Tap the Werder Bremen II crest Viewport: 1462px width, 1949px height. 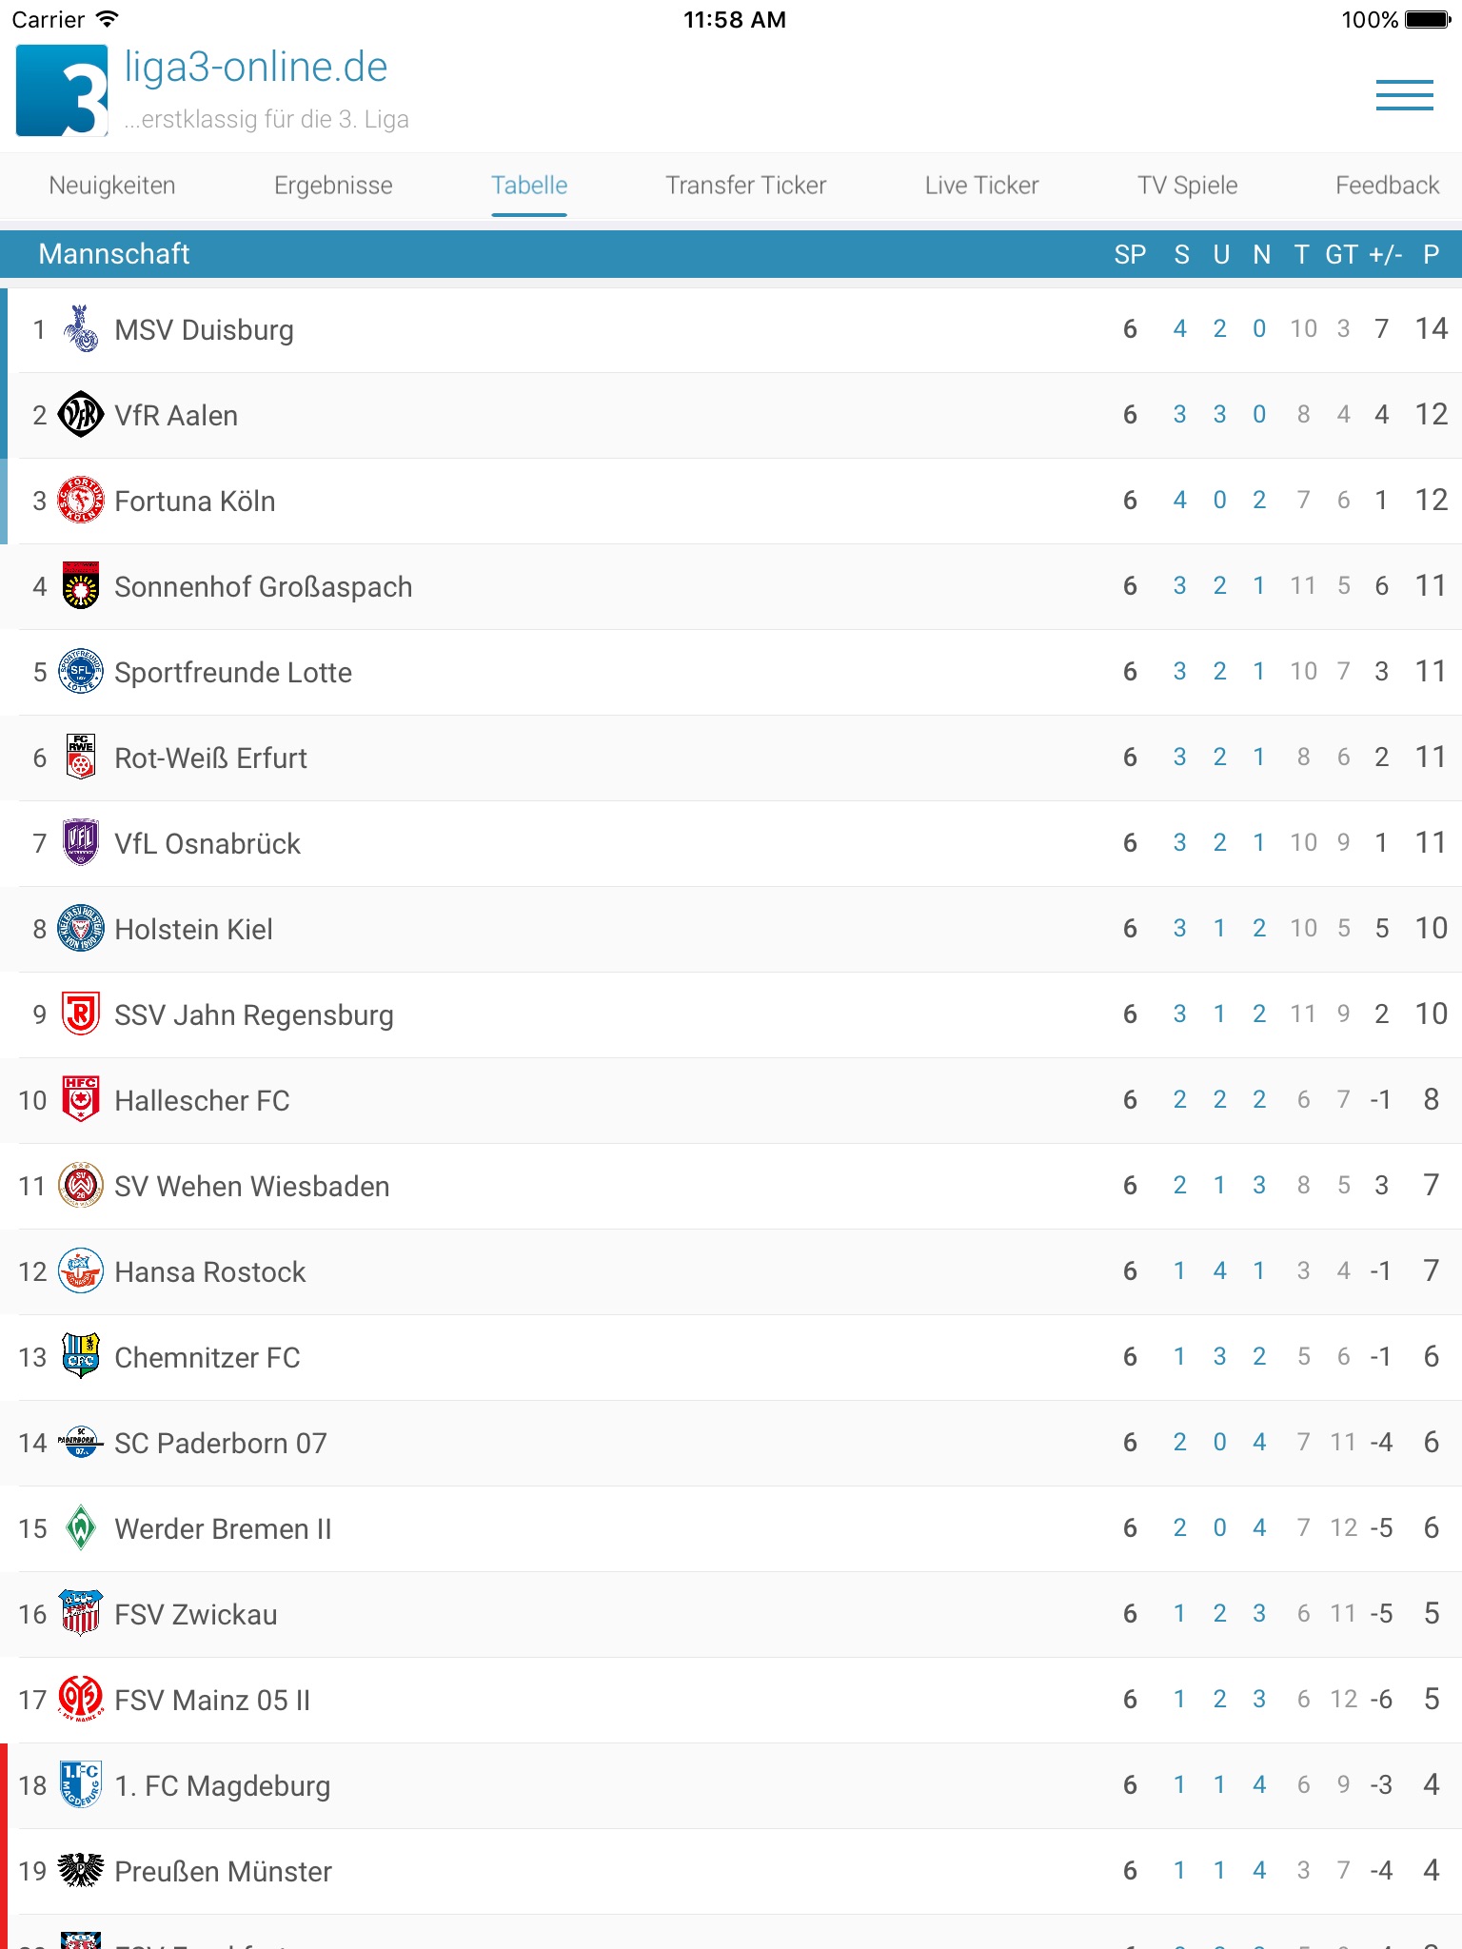pyautogui.click(x=81, y=1528)
